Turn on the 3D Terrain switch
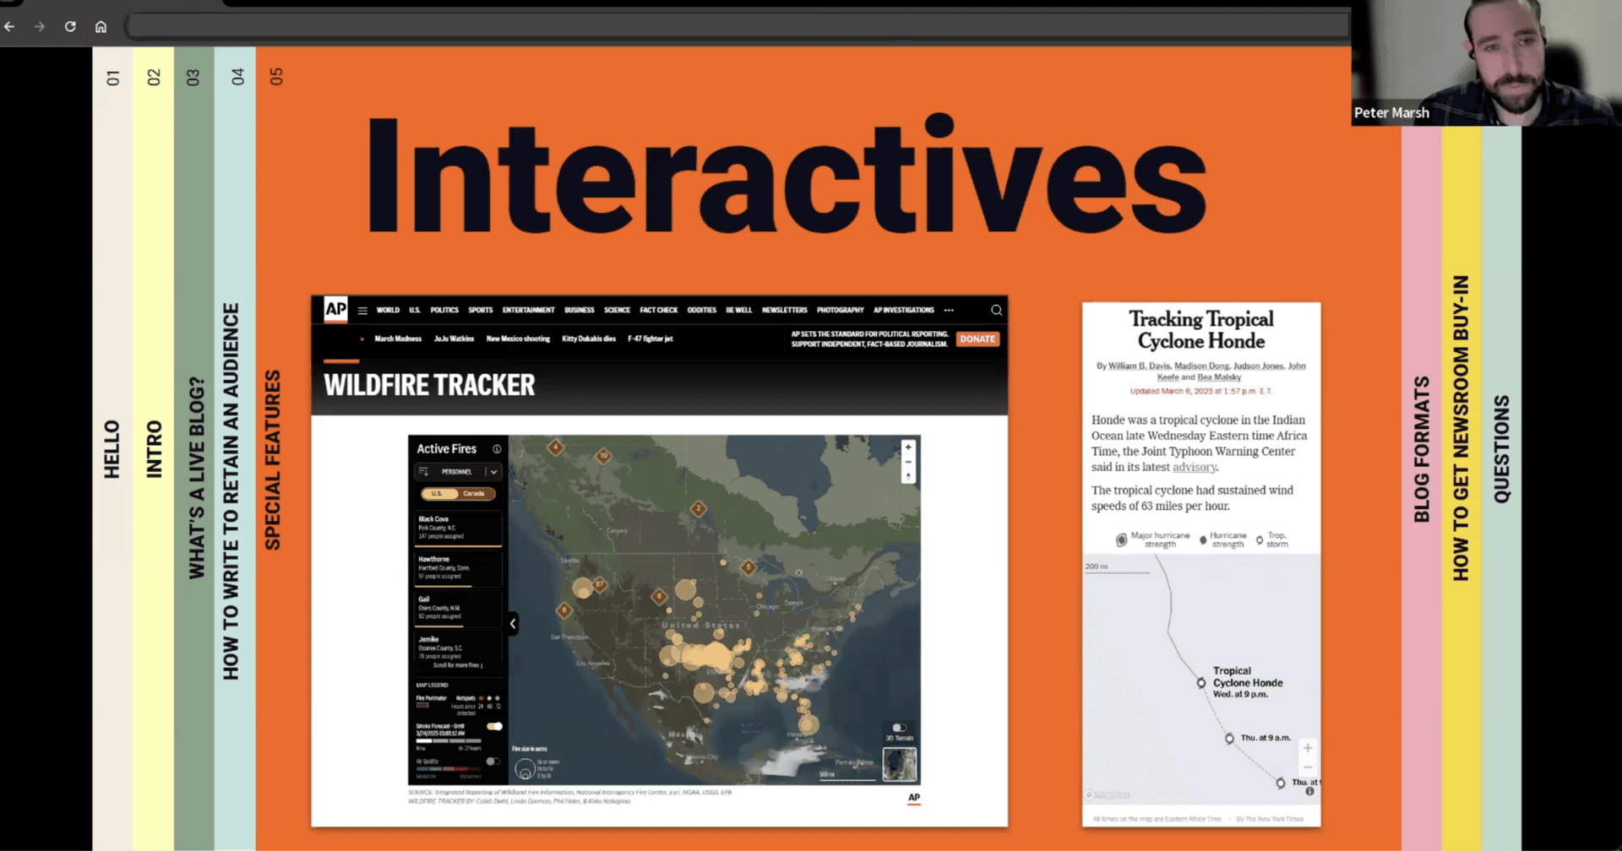Viewport: 1622px width, 851px height. [x=899, y=728]
